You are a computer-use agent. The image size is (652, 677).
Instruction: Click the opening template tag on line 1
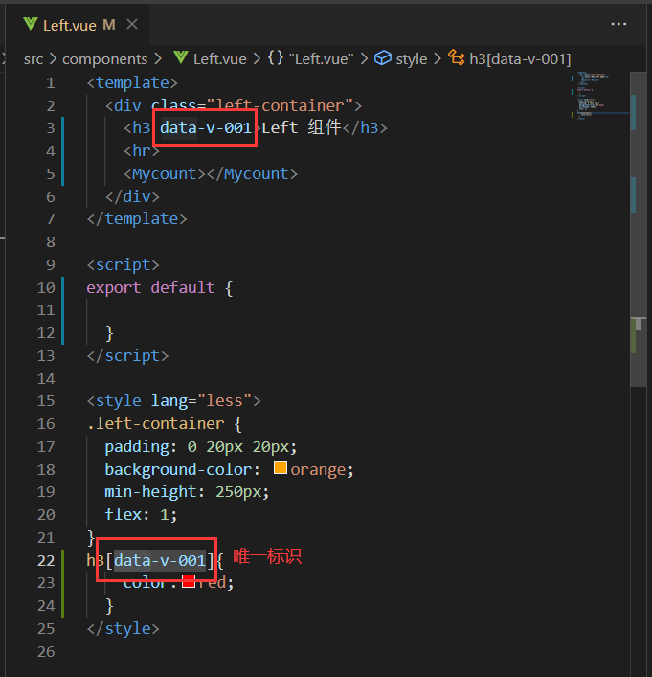coord(132,83)
